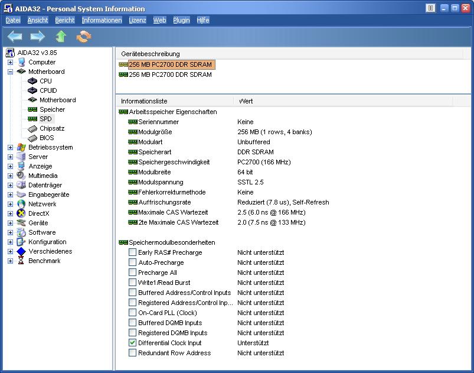Image resolution: width=474 pixels, height=373 pixels.
Task: Click the Speicher memory module icon
Action: click(32, 109)
